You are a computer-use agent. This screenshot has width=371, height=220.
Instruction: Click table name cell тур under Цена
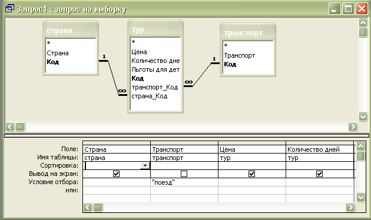click(252, 158)
